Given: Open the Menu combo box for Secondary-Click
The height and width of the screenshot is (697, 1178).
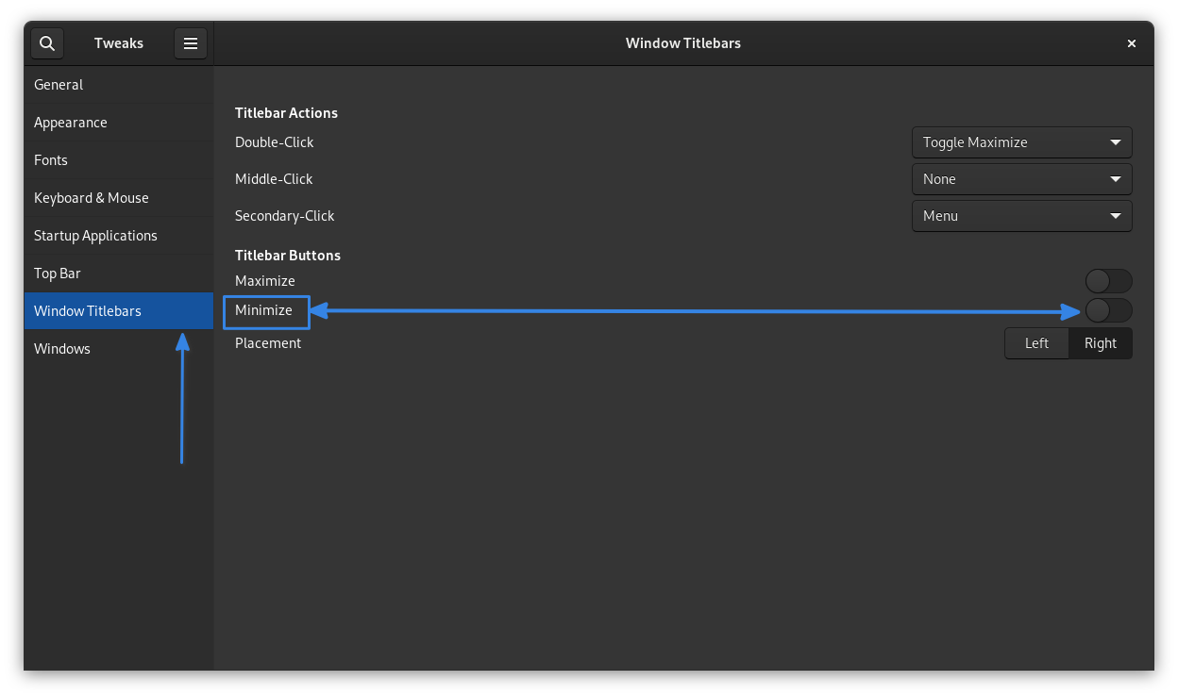Looking at the screenshot, I should click(x=1022, y=216).
